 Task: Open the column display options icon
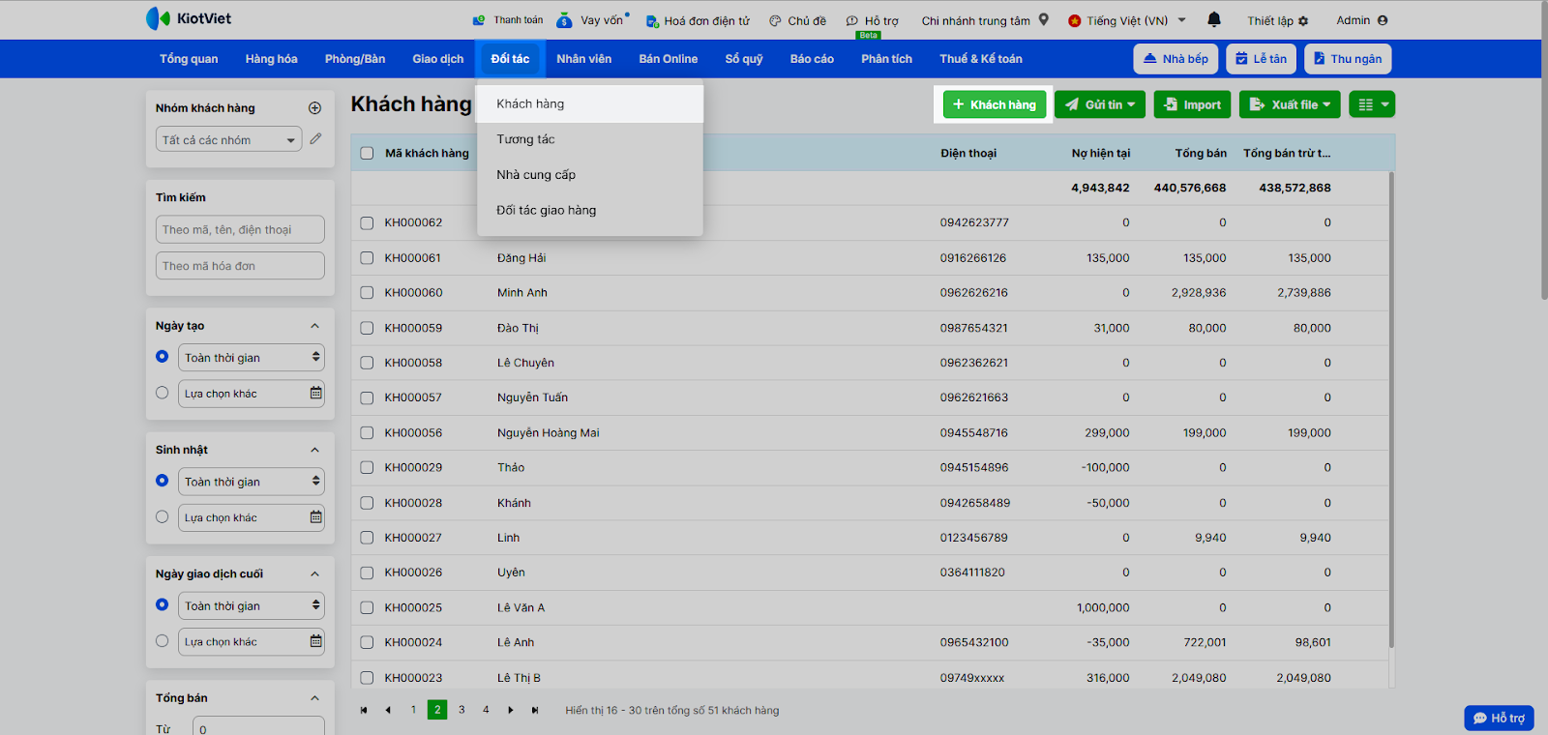coord(1372,104)
